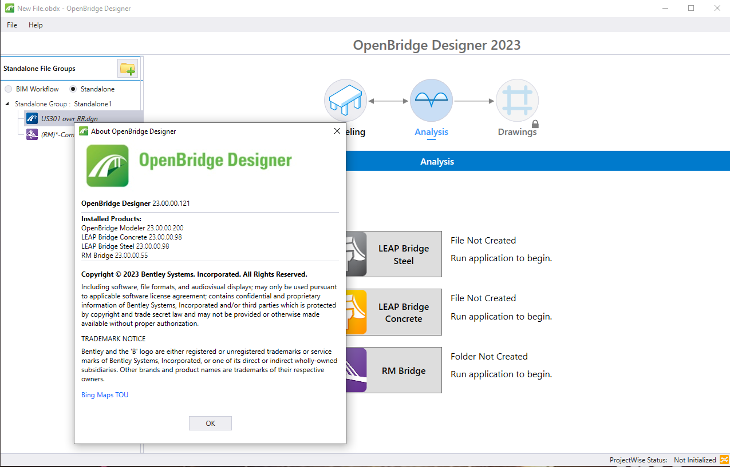Click the US301 over RR.dgn file icon
The image size is (730, 467).
pyautogui.click(x=32, y=118)
